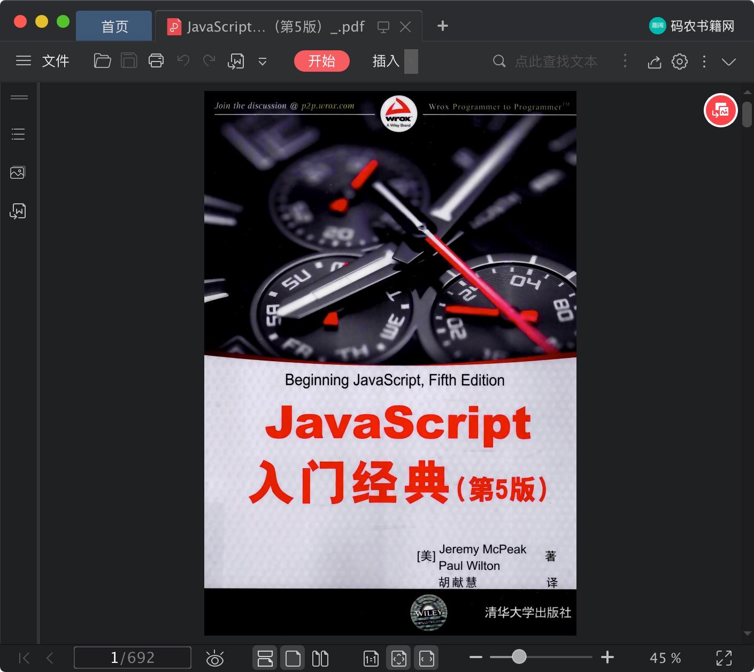The width and height of the screenshot is (754, 672).
Task: Click the presentation screen icon on tab
Action: (383, 27)
